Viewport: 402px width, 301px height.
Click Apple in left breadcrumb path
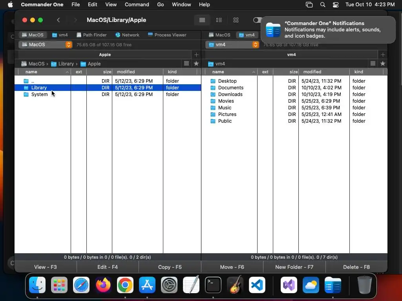[x=91, y=64]
